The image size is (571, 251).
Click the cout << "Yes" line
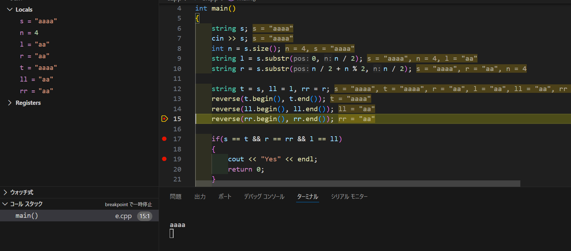(272, 159)
